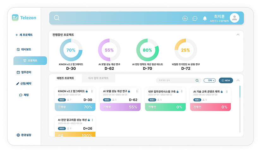Click AI 기술 교육 콘텐츠 제작 card title
This screenshot has width=261, height=153.
click(206, 91)
